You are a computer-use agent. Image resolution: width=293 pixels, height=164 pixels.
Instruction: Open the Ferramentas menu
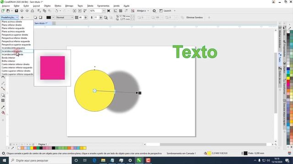(103, 6)
